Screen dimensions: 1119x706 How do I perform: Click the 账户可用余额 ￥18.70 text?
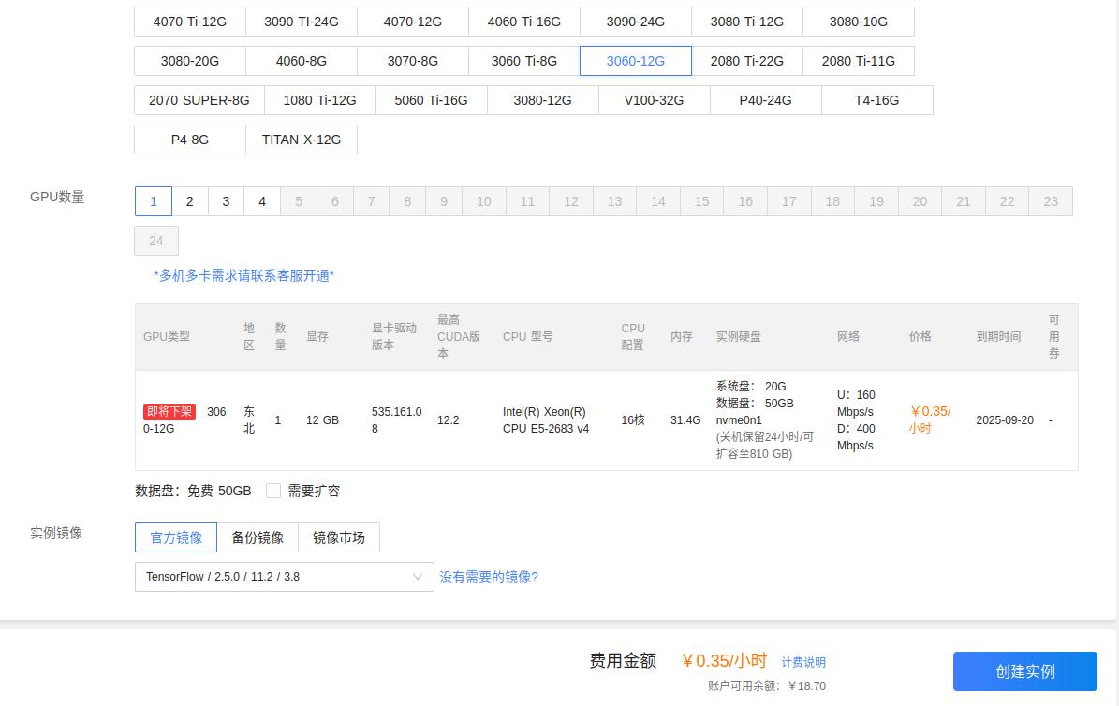(x=767, y=686)
